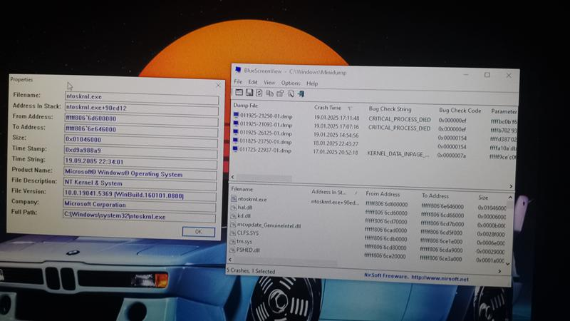Click scroll-left arrow in upper pane
Image resolution: width=570 pixels, height=321 pixels.
coord(233,177)
